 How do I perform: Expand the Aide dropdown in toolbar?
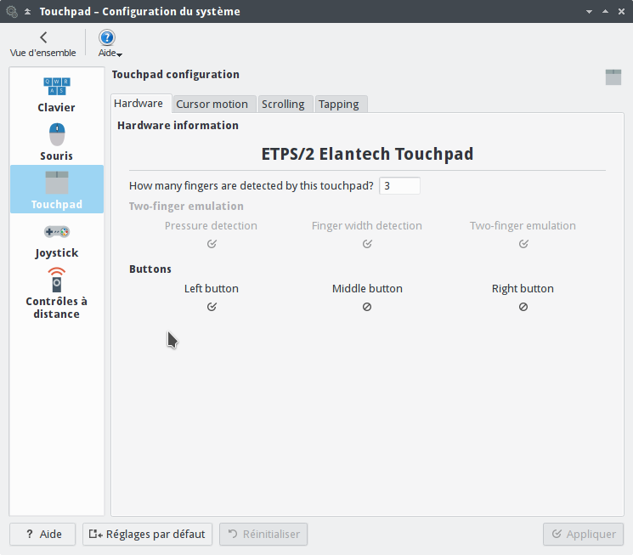tap(107, 43)
